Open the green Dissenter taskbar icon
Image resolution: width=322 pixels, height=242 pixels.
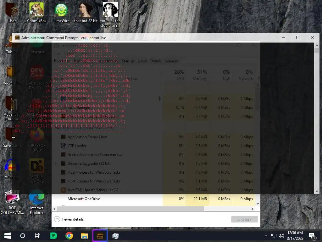click(x=53, y=236)
